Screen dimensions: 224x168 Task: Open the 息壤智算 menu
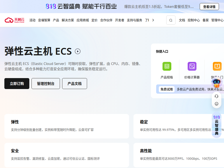pyautogui.click(x=44, y=20)
